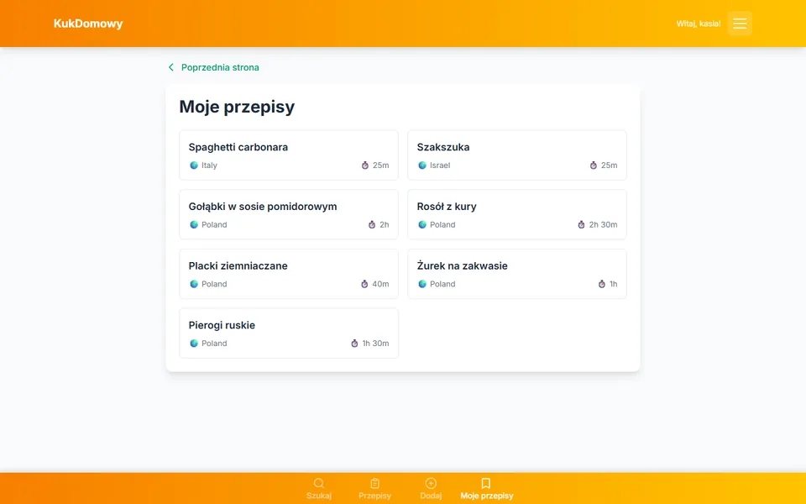The width and height of the screenshot is (806, 504).
Task: Click the Dodaj plus icon
Action: [x=431, y=484]
